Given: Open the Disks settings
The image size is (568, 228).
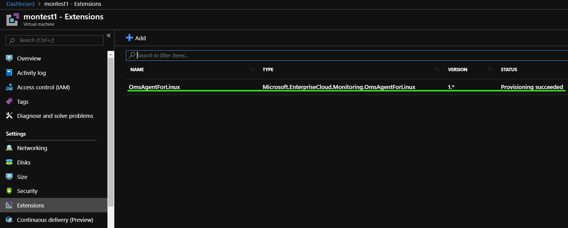Looking at the screenshot, I should [24, 162].
